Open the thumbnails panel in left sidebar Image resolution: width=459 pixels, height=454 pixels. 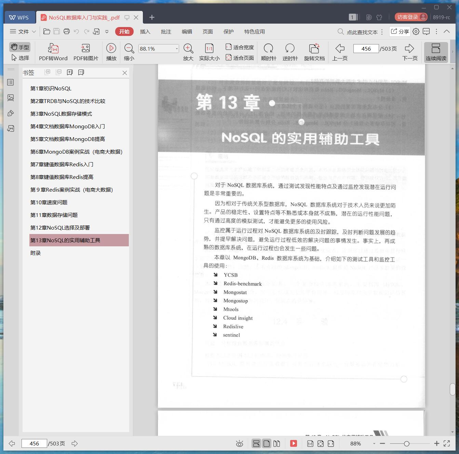pyautogui.click(x=11, y=98)
